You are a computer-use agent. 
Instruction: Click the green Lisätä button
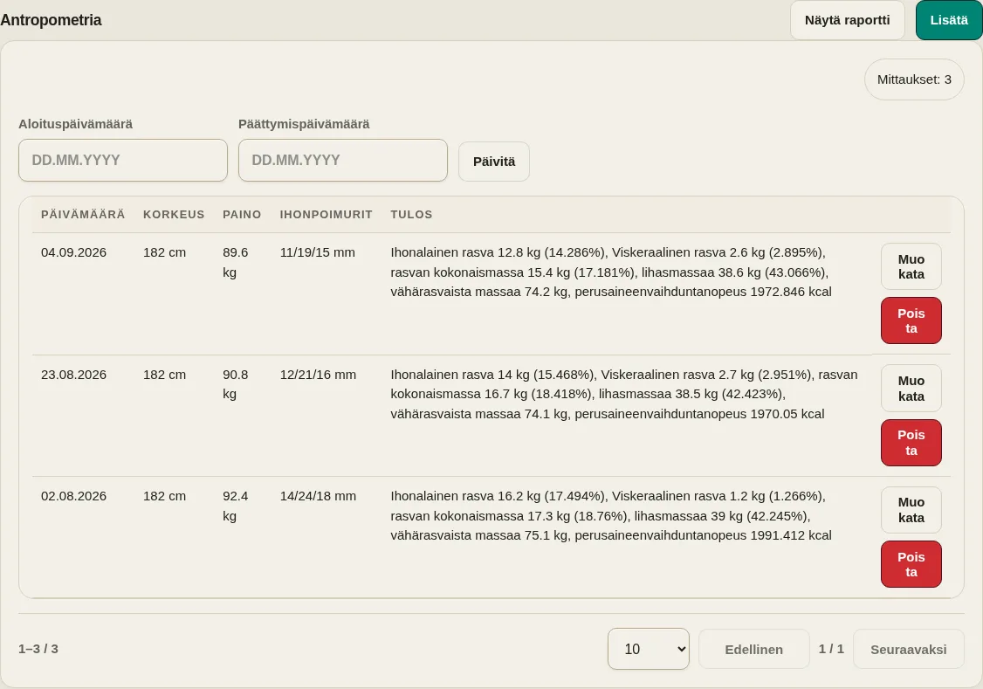point(949,20)
